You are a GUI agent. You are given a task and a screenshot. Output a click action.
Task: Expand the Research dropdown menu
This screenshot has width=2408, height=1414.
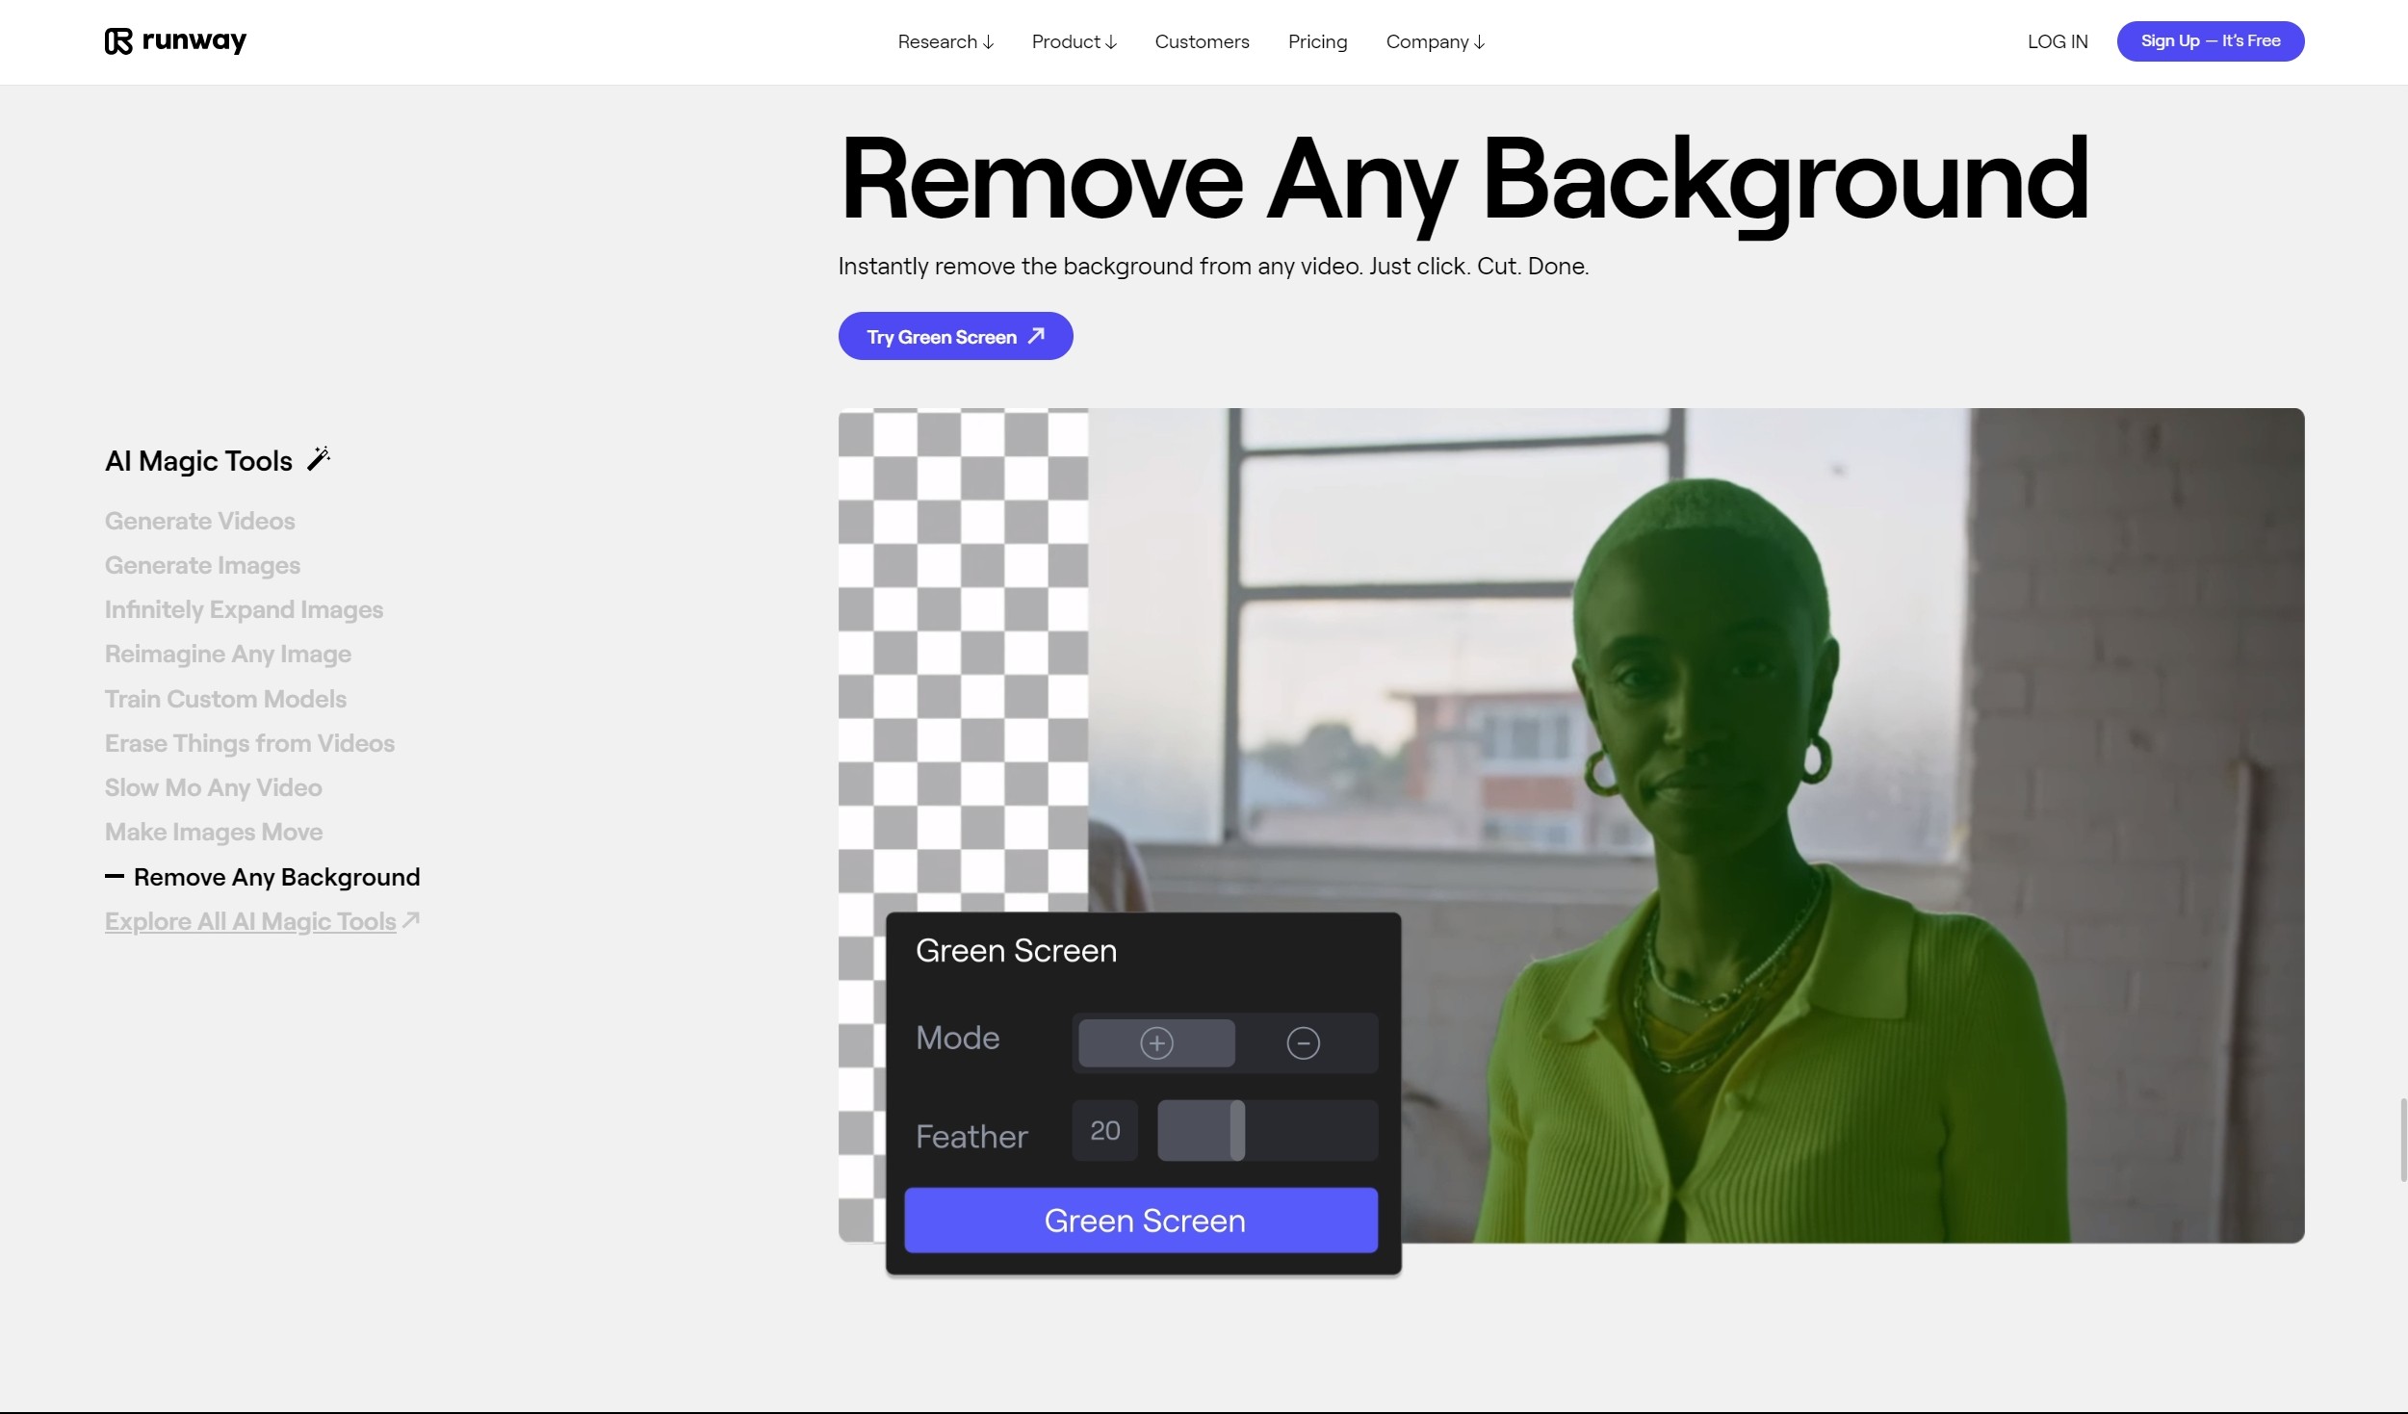click(x=945, y=41)
